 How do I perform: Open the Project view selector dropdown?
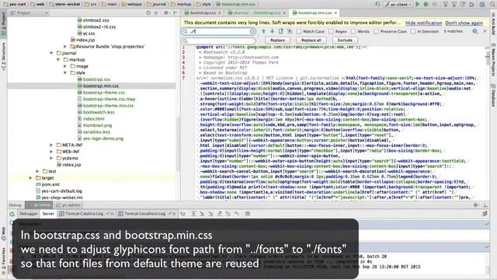[x=29, y=13]
